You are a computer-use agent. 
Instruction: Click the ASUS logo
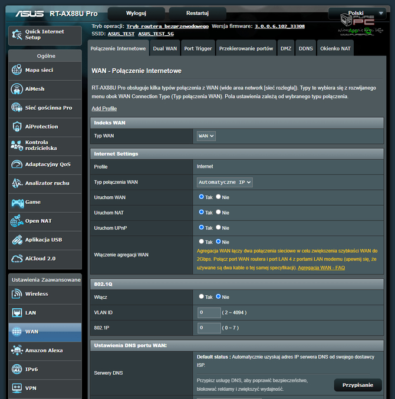[x=29, y=14]
